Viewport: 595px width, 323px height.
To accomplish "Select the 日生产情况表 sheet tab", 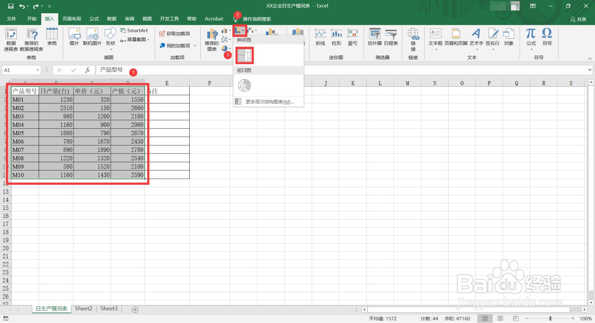I will point(52,309).
